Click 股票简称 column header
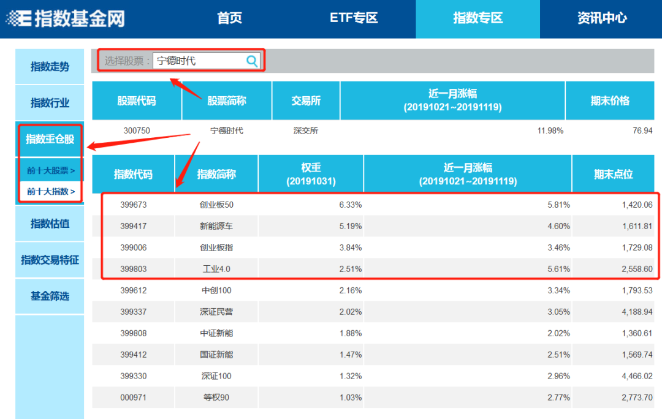The image size is (662, 419). click(x=227, y=101)
